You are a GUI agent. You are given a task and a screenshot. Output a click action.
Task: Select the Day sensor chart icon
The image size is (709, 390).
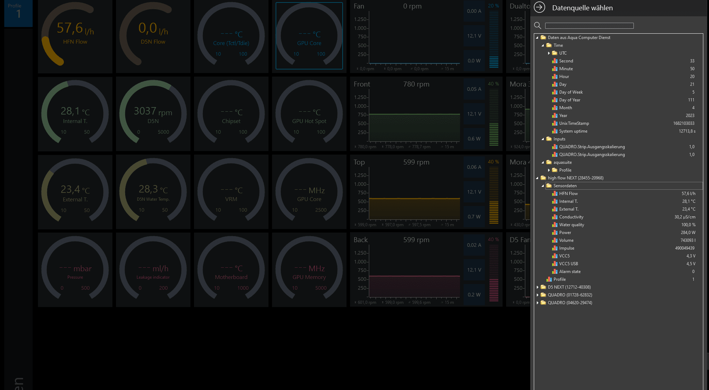(x=555, y=84)
